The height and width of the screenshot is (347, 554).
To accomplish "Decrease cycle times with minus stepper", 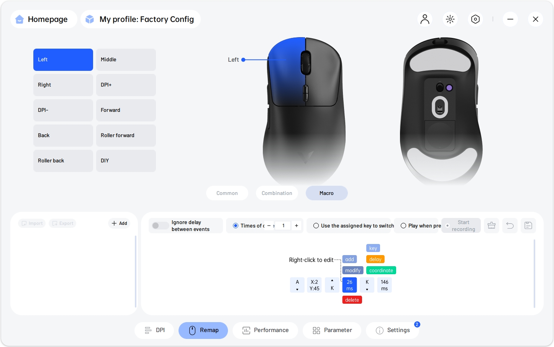I will [x=269, y=226].
